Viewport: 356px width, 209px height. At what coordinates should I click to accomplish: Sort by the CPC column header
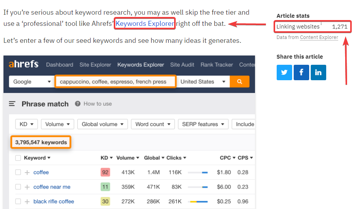pos(228,158)
